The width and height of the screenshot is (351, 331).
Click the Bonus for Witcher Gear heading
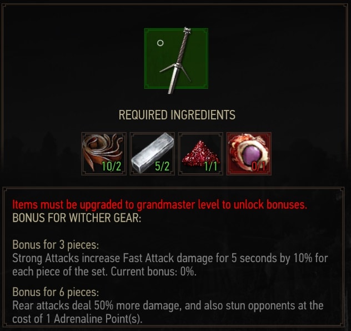tap(77, 218)
